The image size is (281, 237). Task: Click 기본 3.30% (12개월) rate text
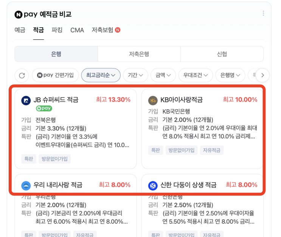[61, 128]
